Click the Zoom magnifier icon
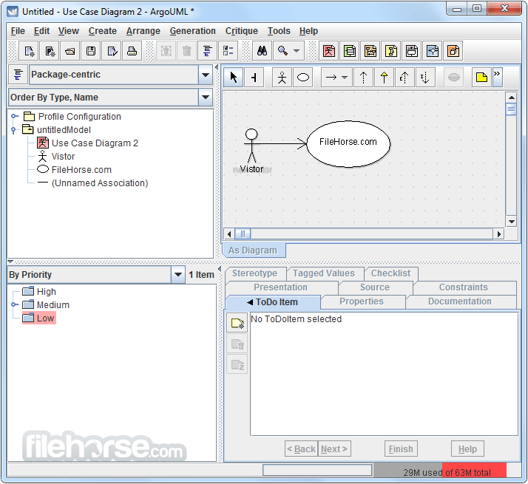The image size is (528, 484). pyautogui.click(x=282, y=51)
